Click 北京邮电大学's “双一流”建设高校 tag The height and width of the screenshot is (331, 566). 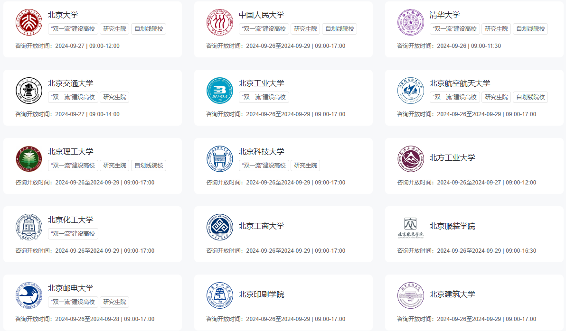(73, 302)
